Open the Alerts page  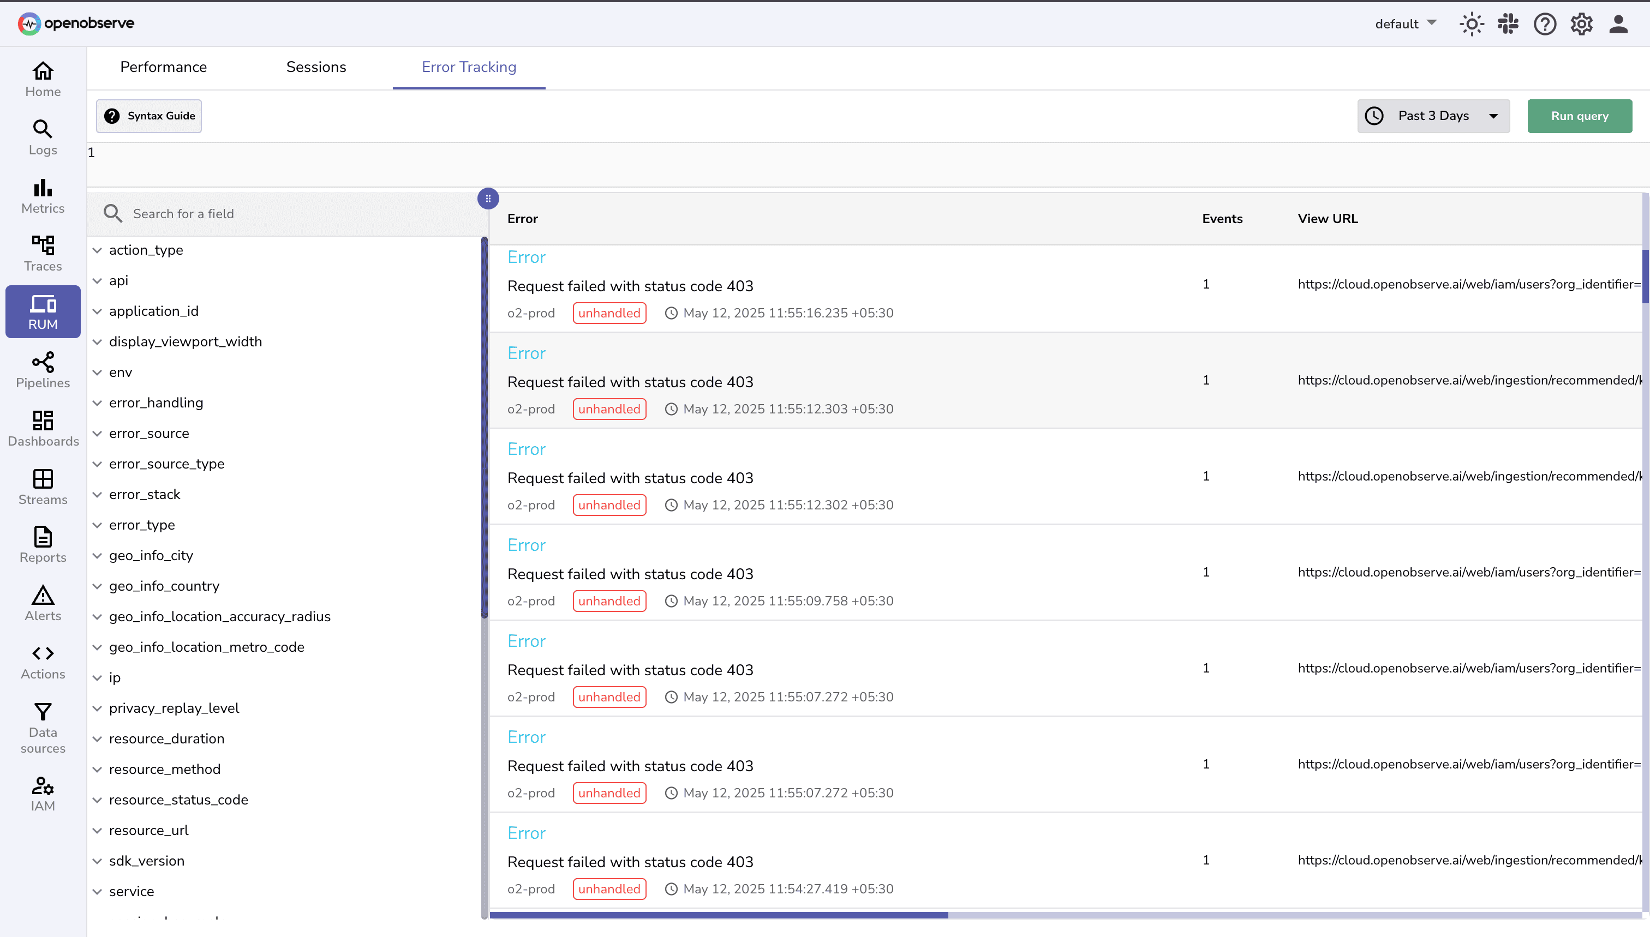point(42,602)
